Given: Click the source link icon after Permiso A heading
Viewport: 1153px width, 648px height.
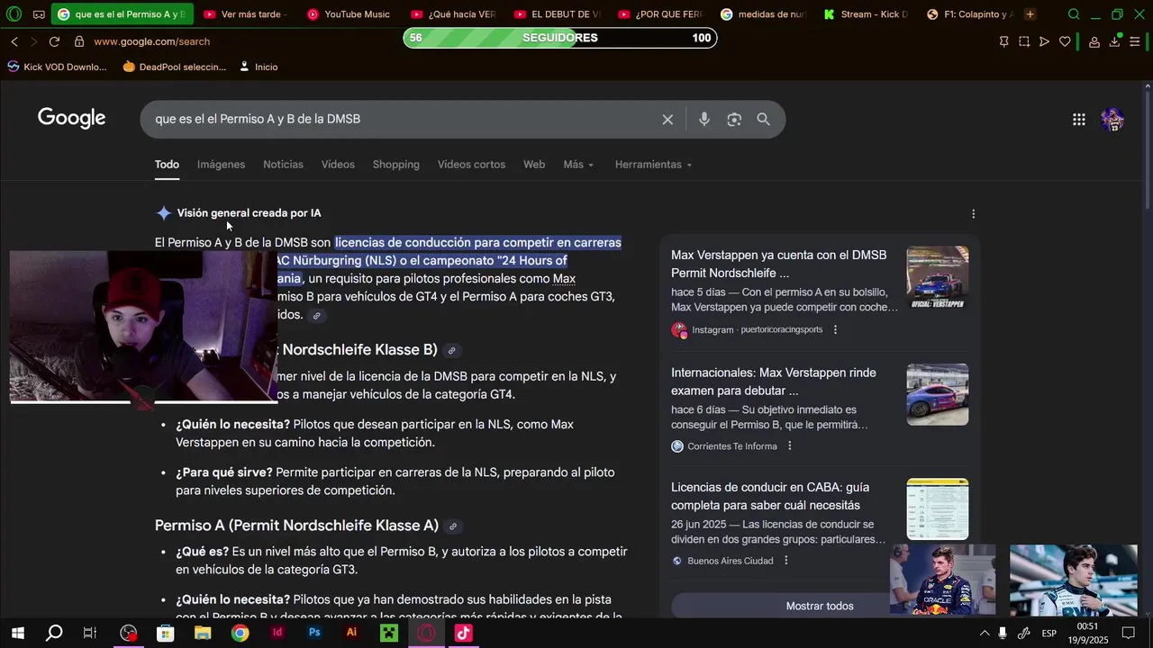Looking at the screenshot, I should click(x=453, y=526).
